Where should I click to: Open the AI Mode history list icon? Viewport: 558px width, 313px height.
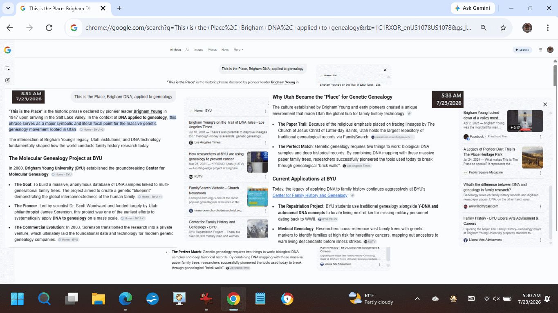point(7,68)
